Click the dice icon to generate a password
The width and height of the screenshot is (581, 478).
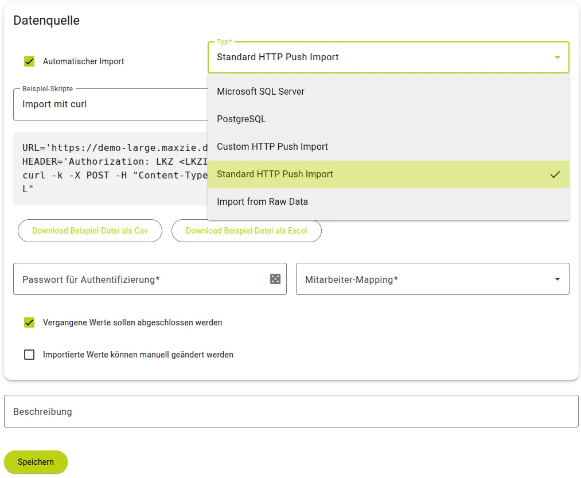(274, 279)
